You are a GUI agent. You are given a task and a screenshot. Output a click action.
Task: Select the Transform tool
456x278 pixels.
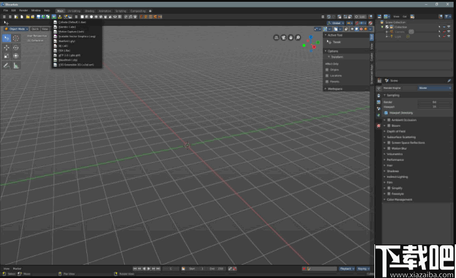pos(16,56)
